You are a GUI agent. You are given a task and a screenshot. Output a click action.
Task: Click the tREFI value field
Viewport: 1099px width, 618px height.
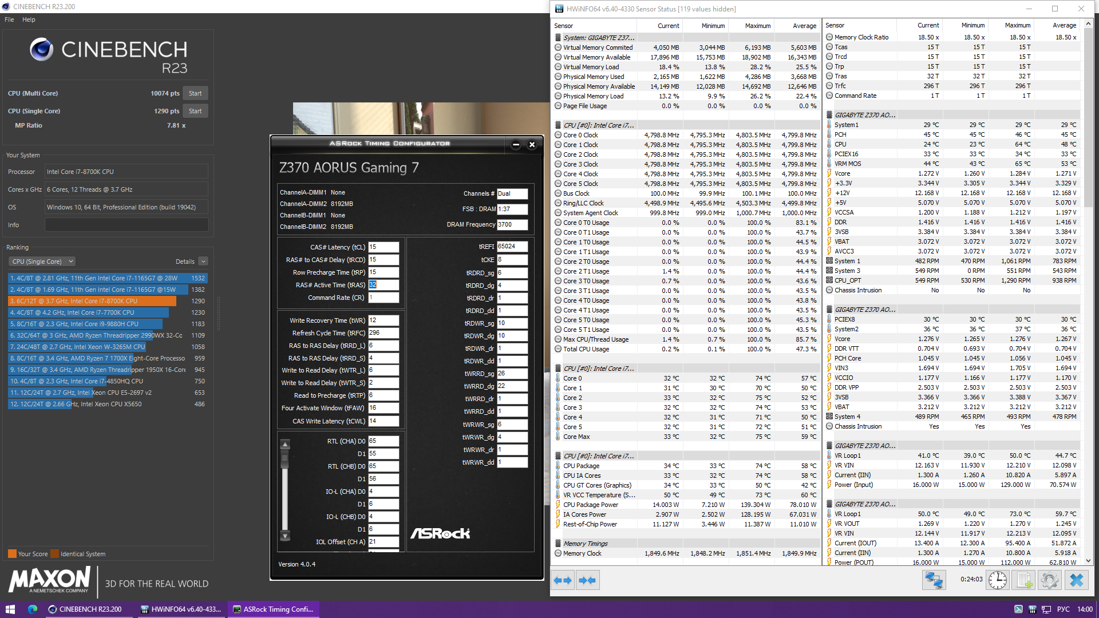tap(512, 247)
